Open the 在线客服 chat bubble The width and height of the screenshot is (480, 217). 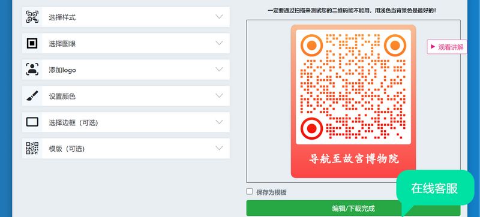pos(434,188)
